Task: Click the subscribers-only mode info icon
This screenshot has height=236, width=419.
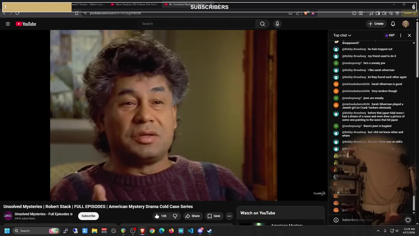Action: [336, 220]
